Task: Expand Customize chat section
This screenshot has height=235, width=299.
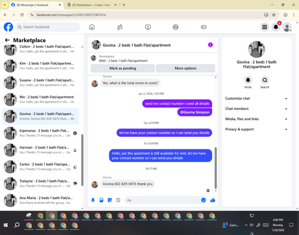Action: pos(257,99)
